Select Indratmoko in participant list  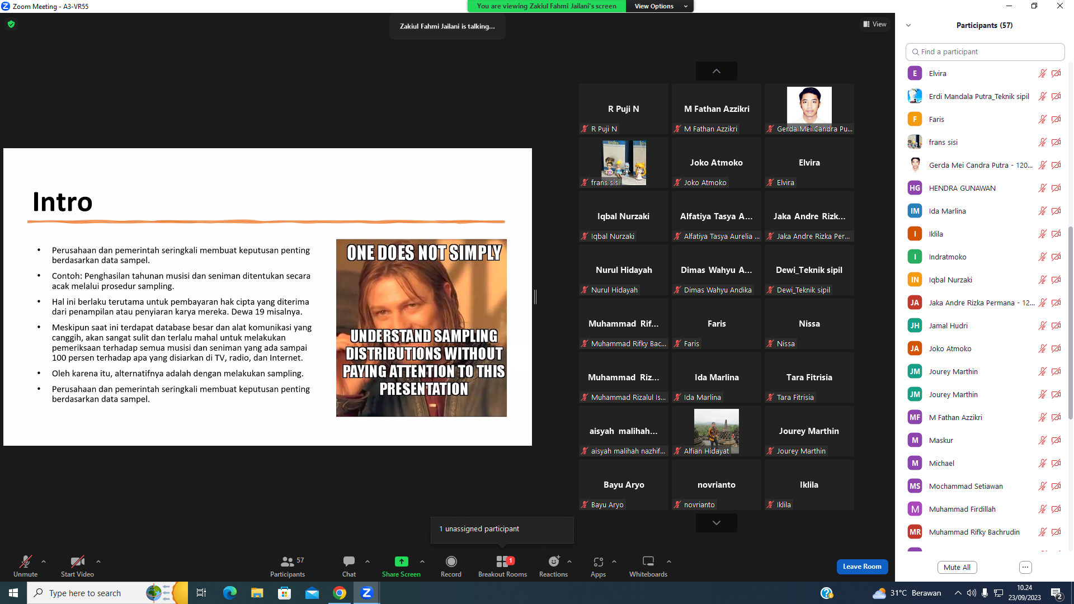[985, 257]
